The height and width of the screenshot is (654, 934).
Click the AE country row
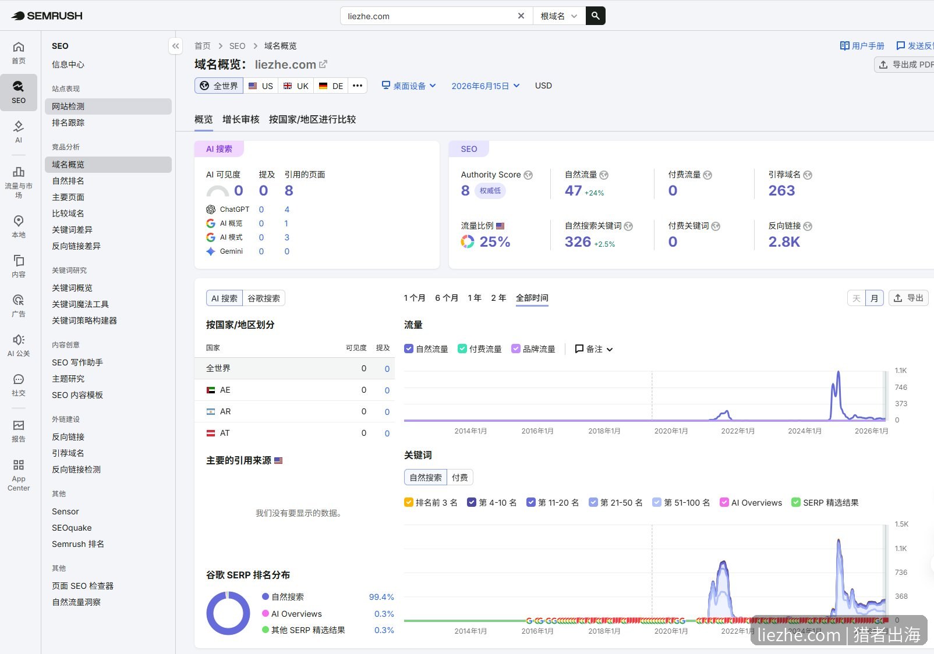coord(295,390)
